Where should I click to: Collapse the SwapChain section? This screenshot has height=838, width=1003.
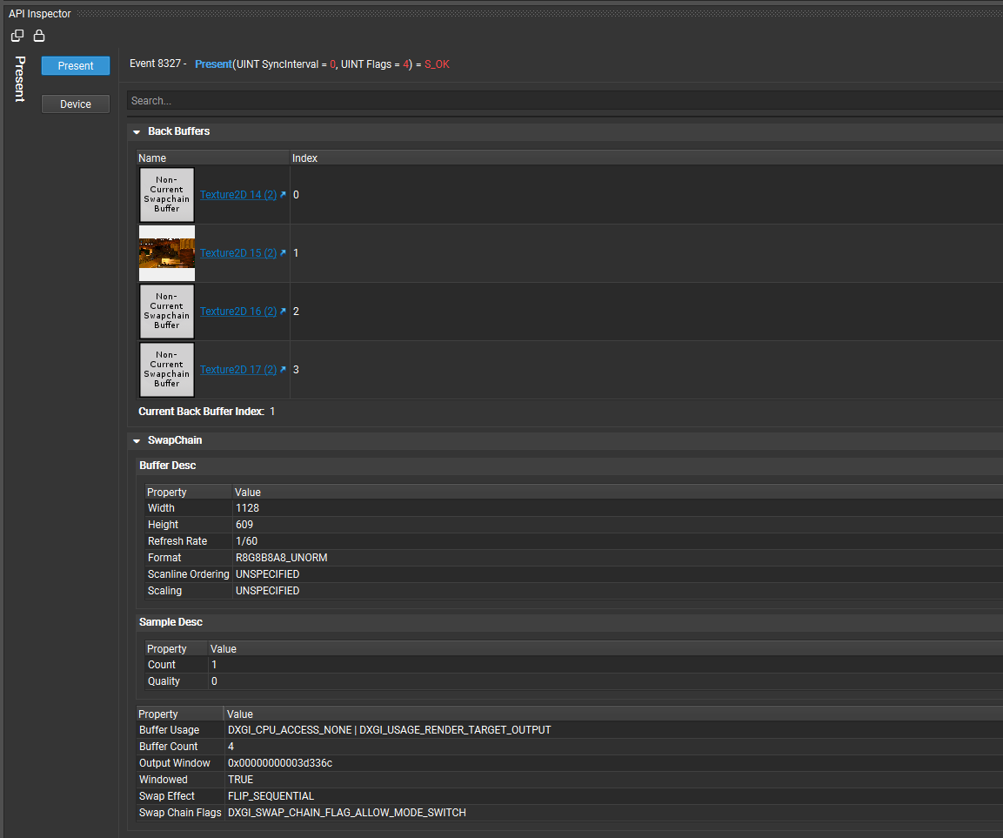(137, 439)
